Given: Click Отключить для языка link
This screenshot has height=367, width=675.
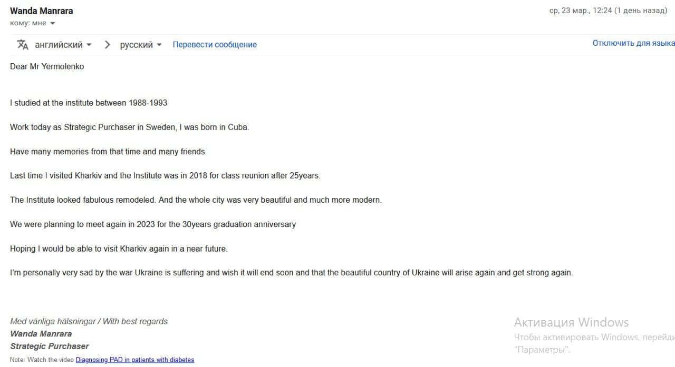Looking at the screenshot, I should click(x=633, y=43).
